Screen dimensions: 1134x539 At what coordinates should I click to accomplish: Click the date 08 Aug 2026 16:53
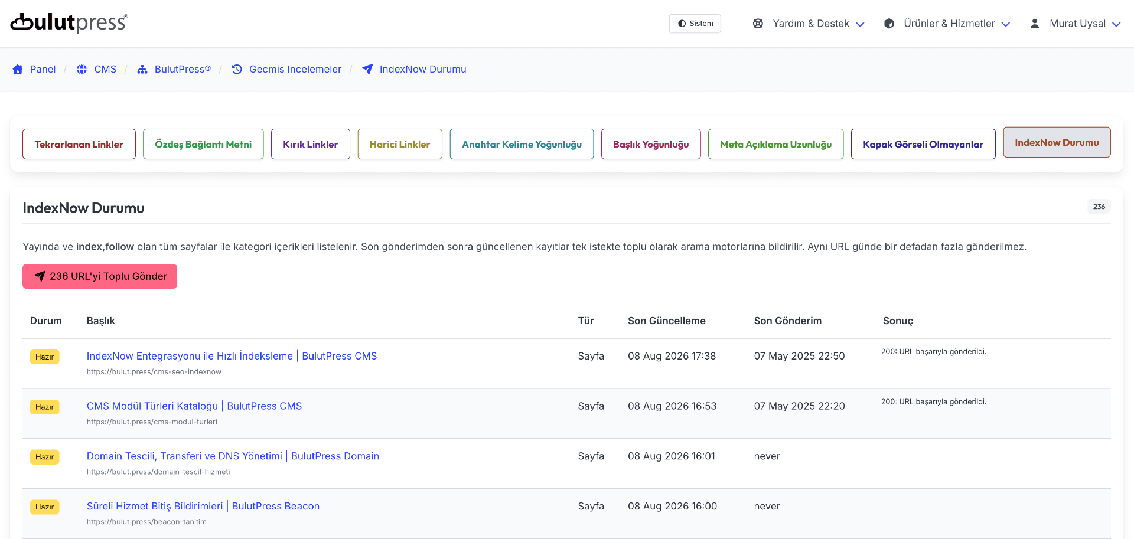[x=672, y=406]
